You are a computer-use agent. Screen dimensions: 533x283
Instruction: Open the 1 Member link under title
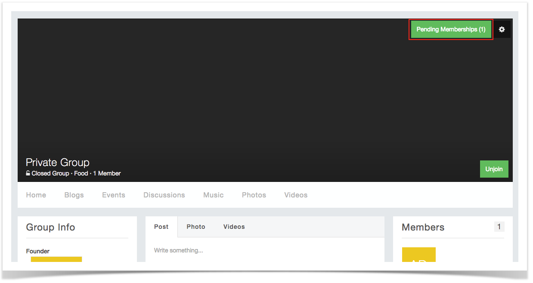tap(107, 173)
